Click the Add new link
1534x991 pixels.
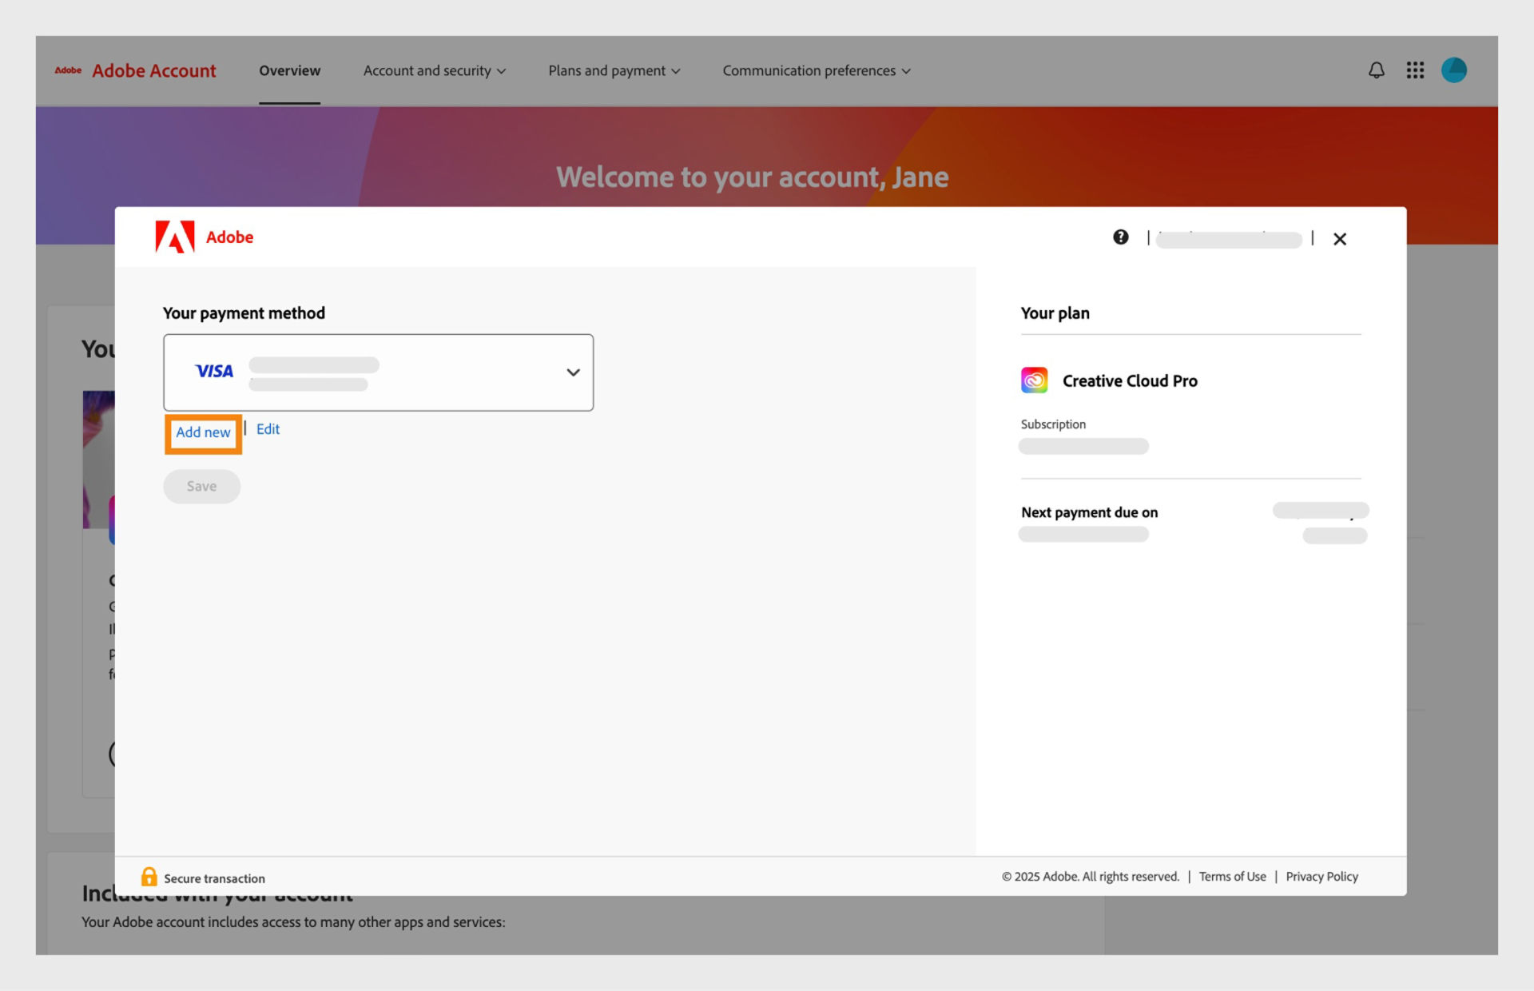203,432
